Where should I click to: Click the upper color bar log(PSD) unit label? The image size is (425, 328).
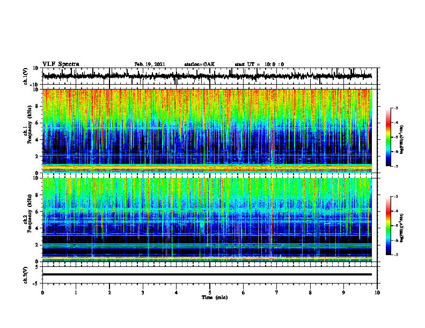(402, 140)
